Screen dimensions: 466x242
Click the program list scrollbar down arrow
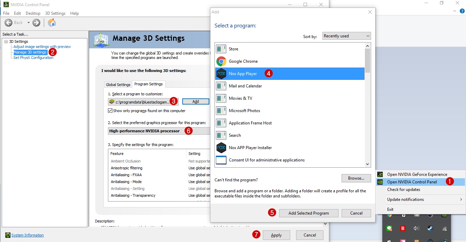click(x=368, y=165)
